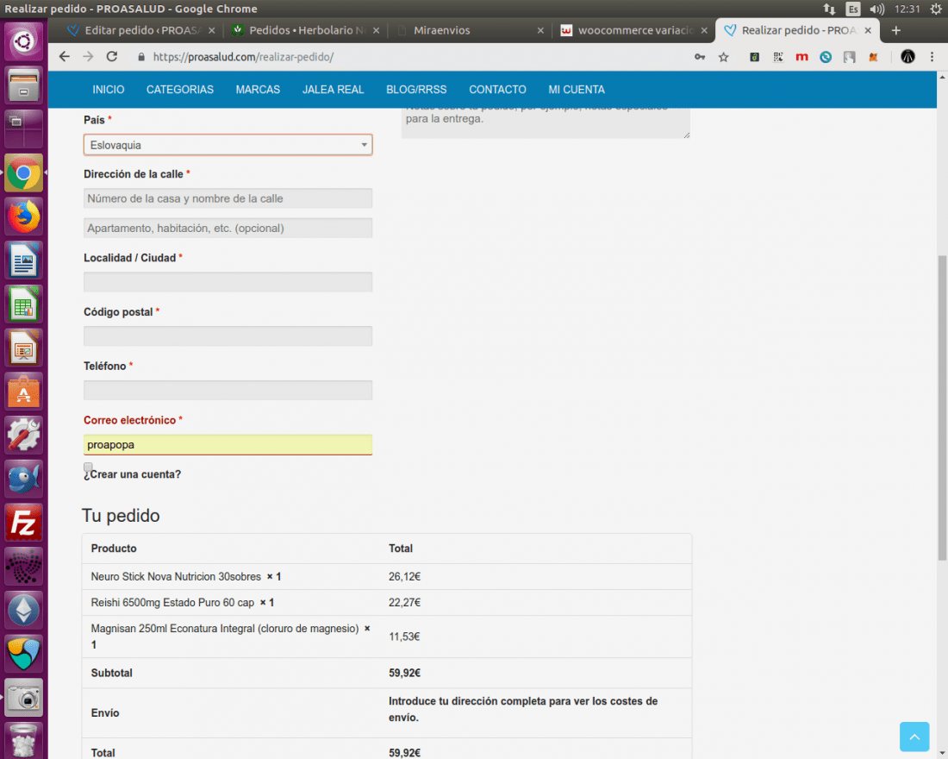
Task: Click 'Magnisan 250ml Econatura Integral' row
Action: coord(387,637)
